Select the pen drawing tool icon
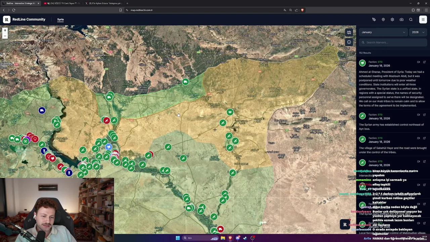The image size is (430, 242). click(374, 19)
